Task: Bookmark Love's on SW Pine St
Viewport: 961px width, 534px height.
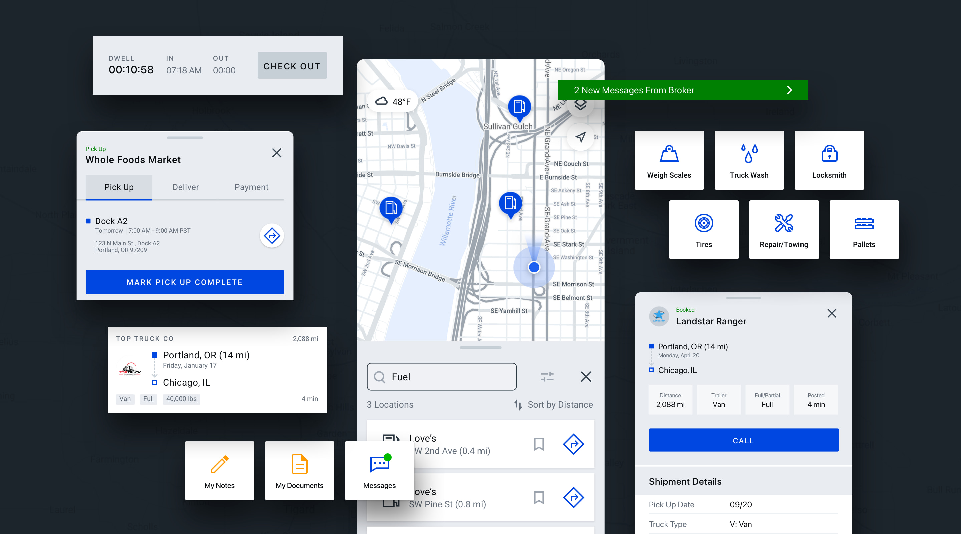Action: pyautogui.click(x=538, y=497)
